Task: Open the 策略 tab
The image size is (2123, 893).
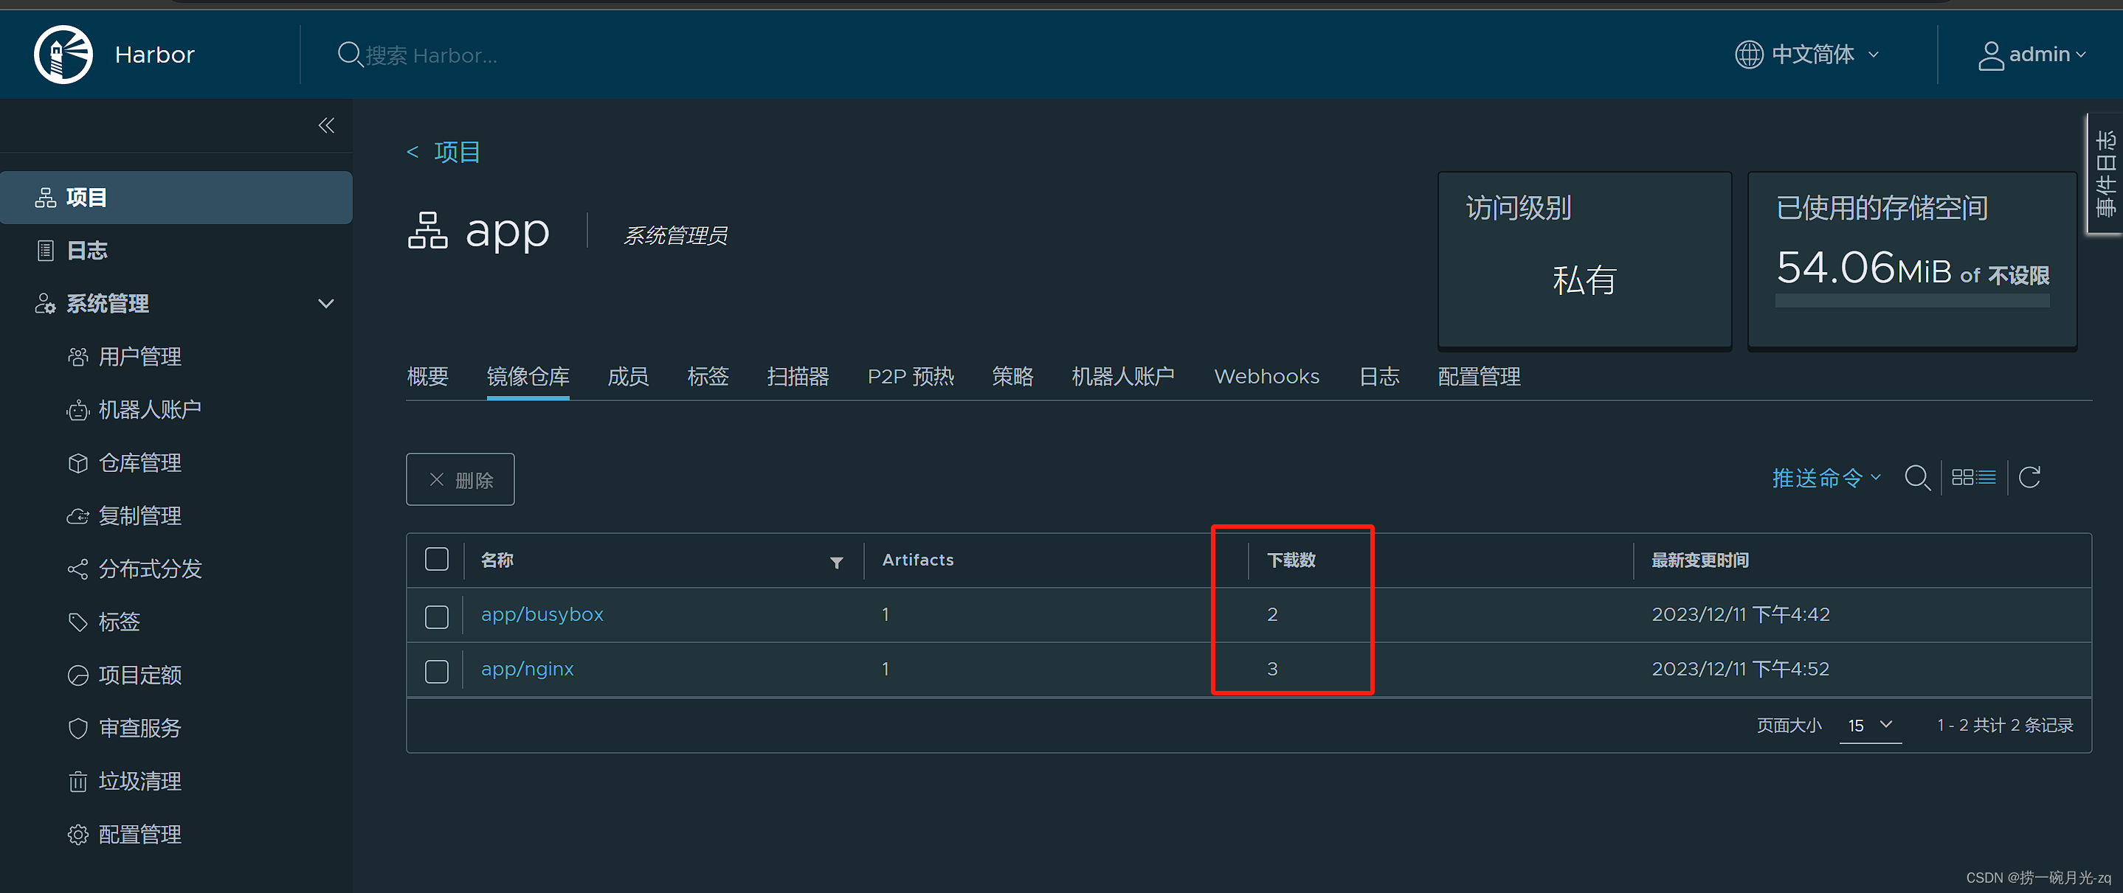Action: pos(1013,378)
